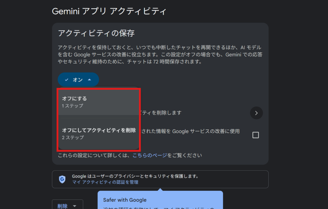Click the Gemini アプリ アクティビティ page title
328x209 pixels.
click(x=109, y=11)
